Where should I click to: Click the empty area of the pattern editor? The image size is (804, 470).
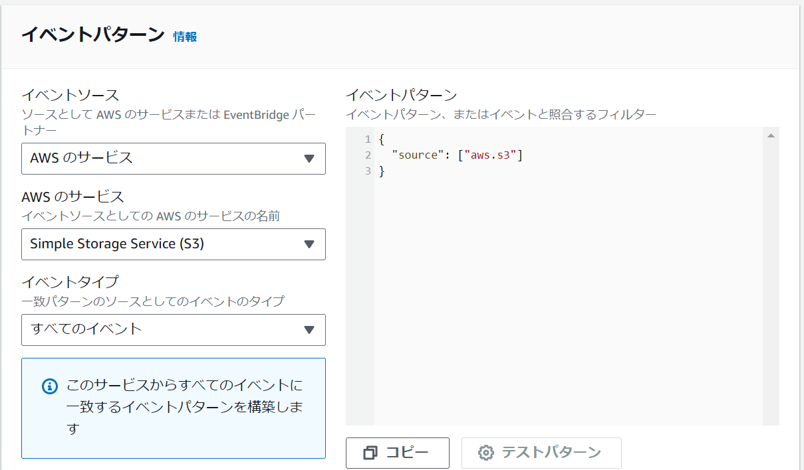pos(565,299)
